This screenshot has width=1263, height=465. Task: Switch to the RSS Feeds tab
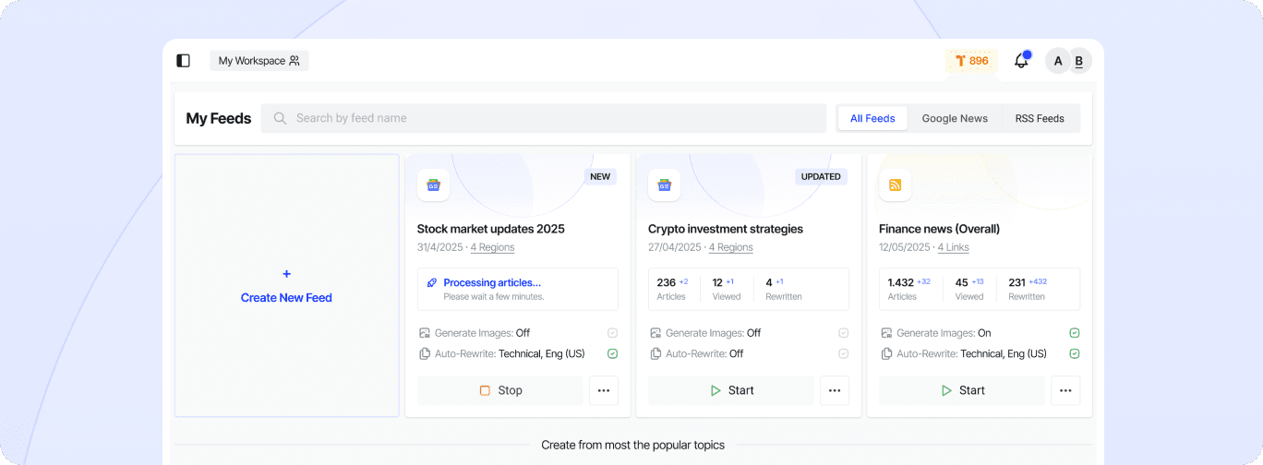1040,118
